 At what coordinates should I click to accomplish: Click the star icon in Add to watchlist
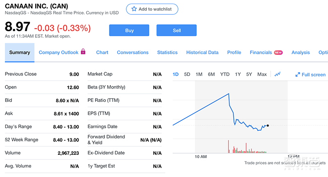[x=134, y=9]
